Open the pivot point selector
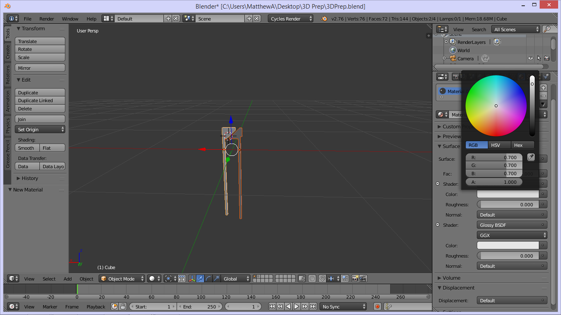 coord(170,278)
